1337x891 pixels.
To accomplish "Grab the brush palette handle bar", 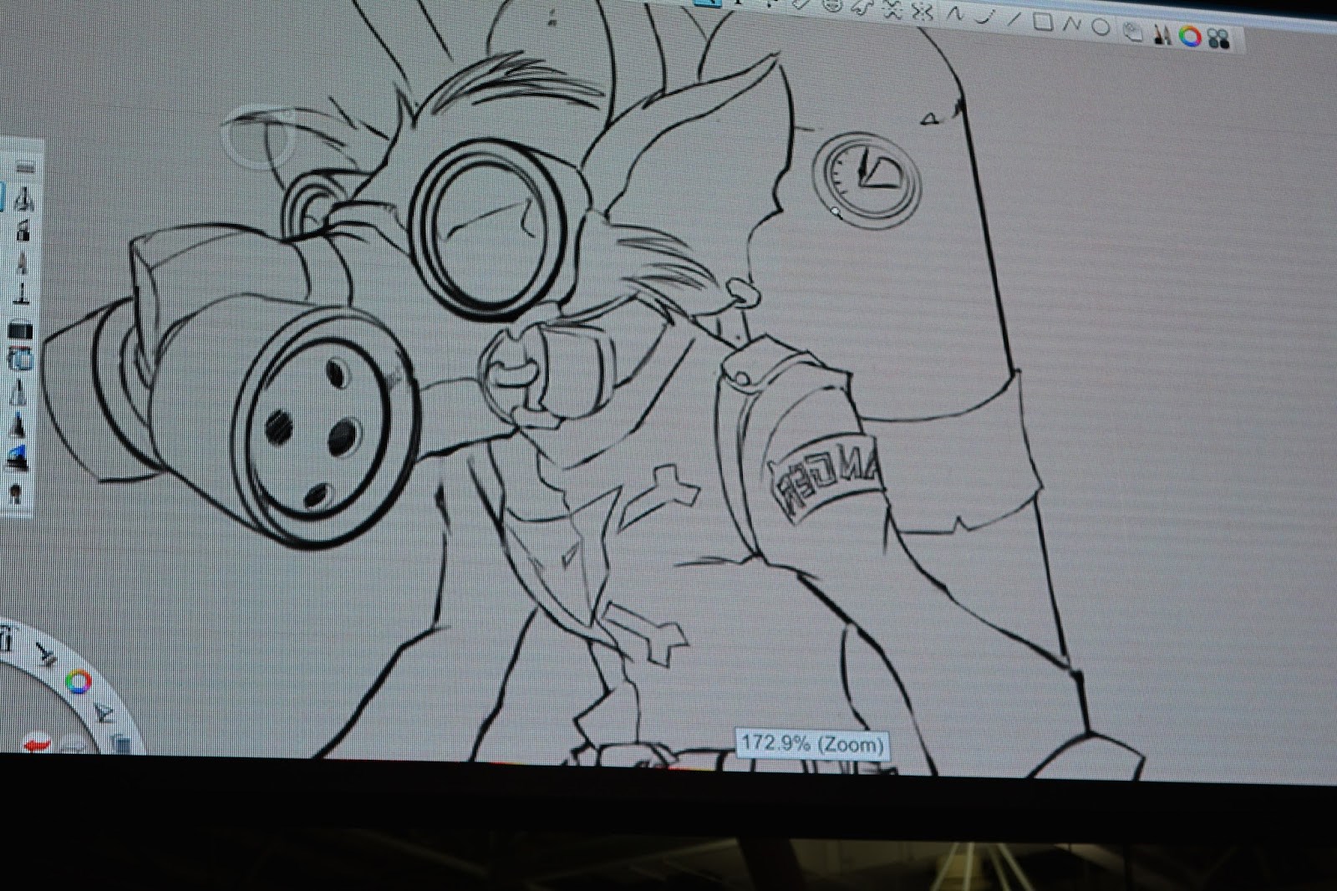I will pos(25,167).
